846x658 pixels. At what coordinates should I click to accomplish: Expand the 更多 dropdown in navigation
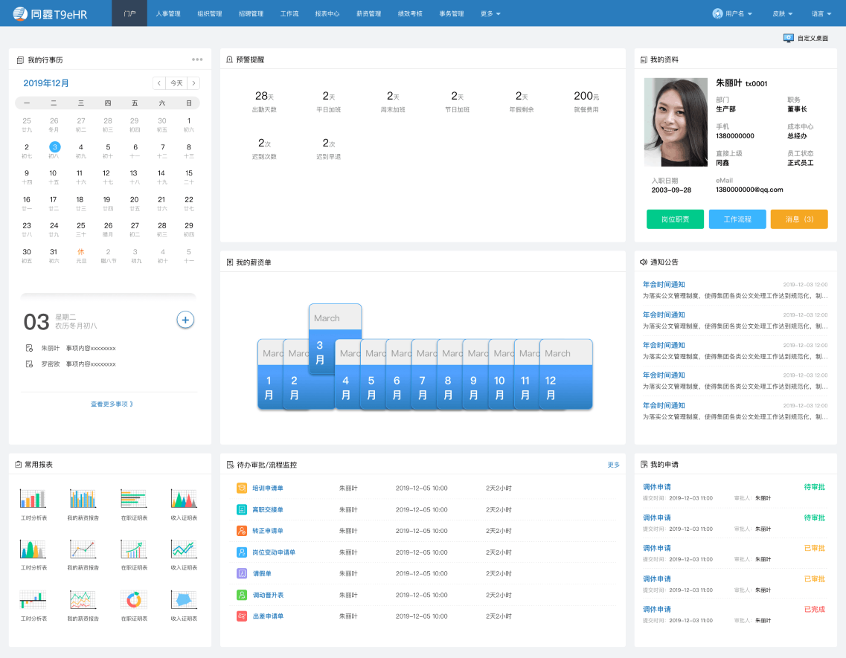click(490, 13)
